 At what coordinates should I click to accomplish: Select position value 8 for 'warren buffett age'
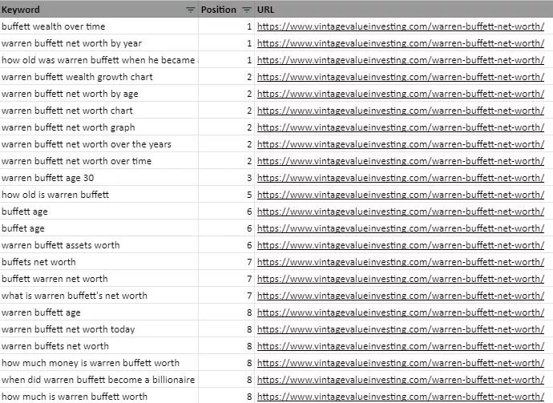click(226, 312)
